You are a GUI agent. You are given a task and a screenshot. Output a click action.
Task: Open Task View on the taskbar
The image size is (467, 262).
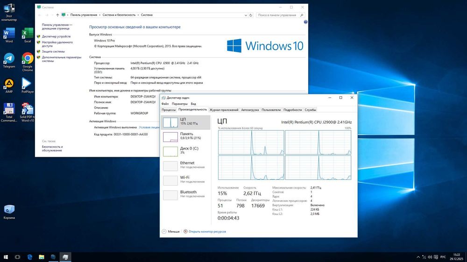[18, 257]
